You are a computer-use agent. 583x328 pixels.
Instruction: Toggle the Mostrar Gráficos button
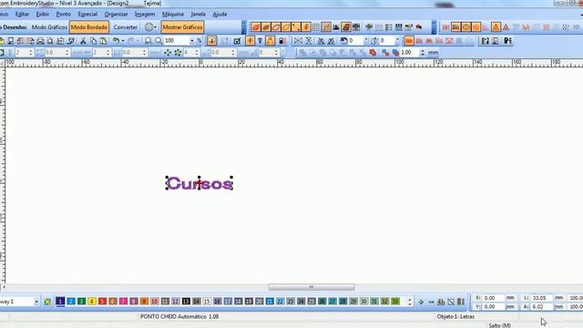click(x=182, y=27)
